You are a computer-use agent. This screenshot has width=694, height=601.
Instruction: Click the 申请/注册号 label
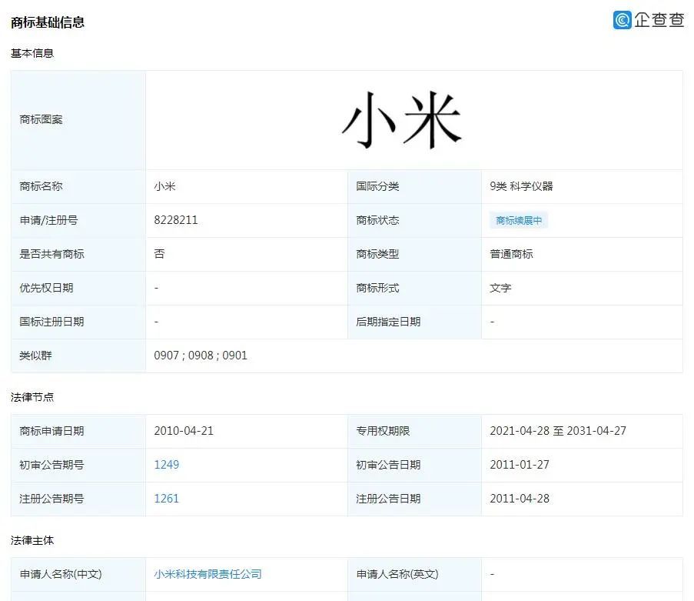(x=48, y=220)
